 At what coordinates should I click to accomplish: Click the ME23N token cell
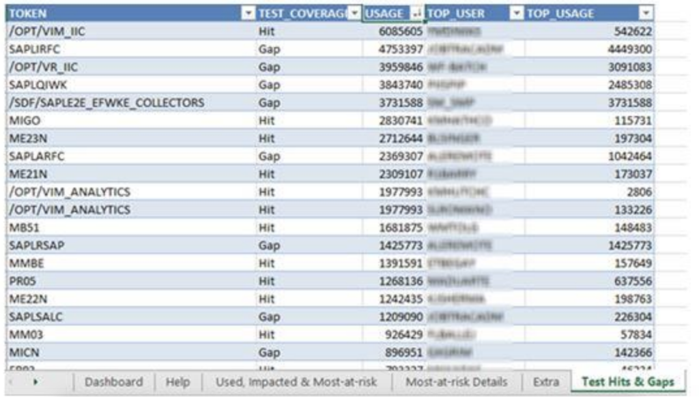pos(131,138)
